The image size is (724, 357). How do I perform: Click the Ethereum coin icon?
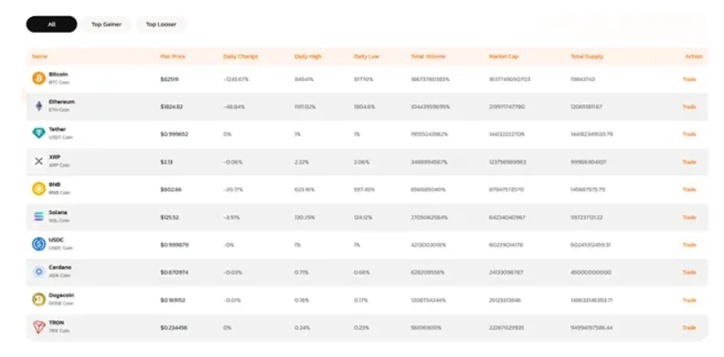38,106
